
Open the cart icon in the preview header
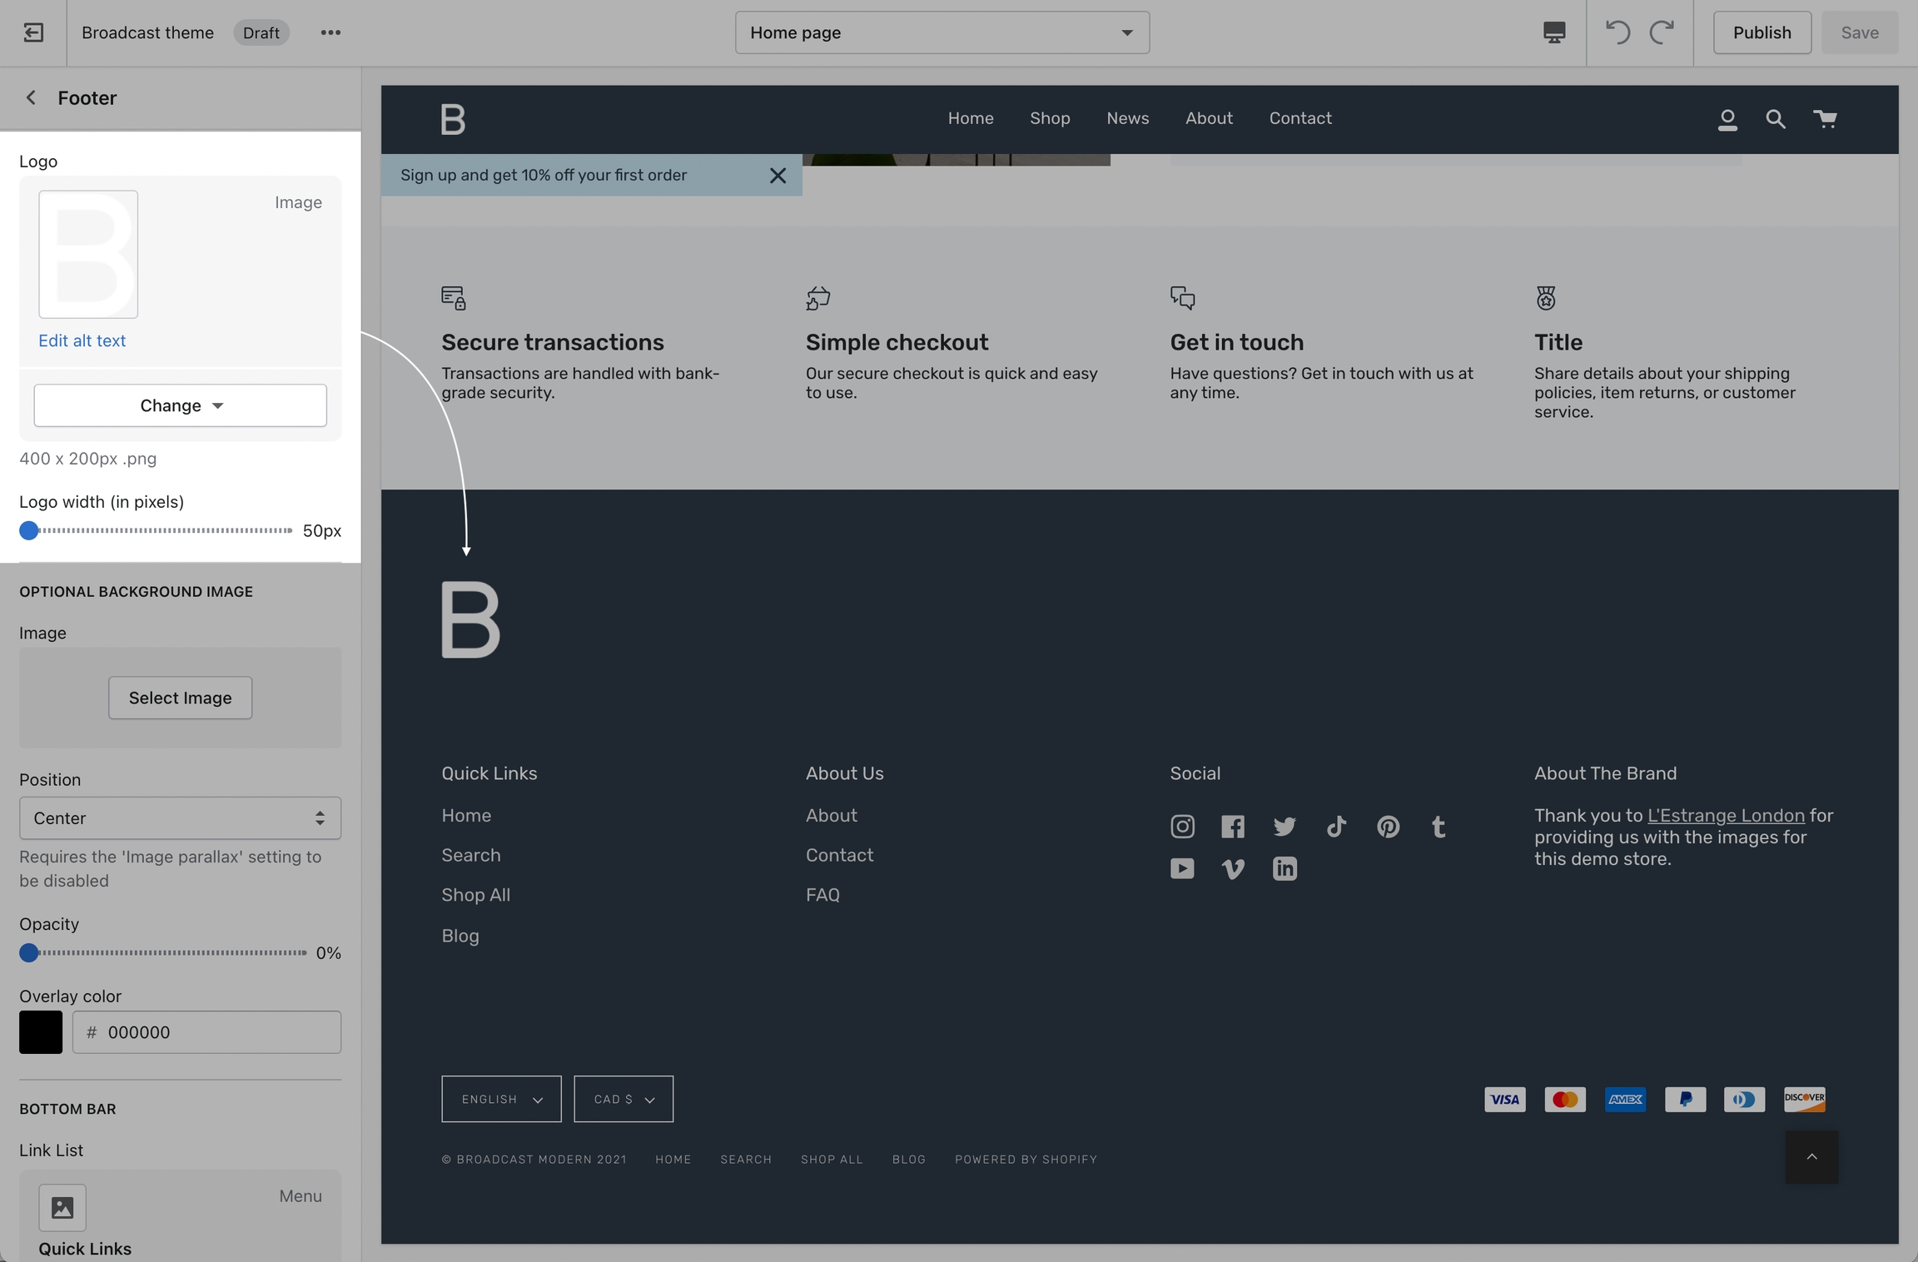[x=1825, y=119]
